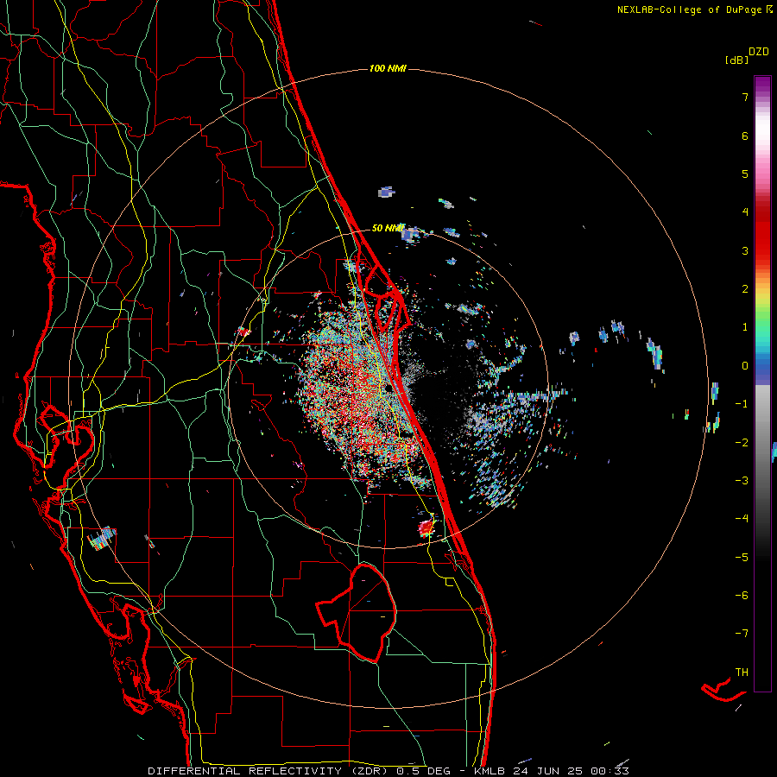This screenshot has height=777, width=777.
Task: Click the NEXLAB-College of DuPage credit text
Action: click(x=689, y=9)
